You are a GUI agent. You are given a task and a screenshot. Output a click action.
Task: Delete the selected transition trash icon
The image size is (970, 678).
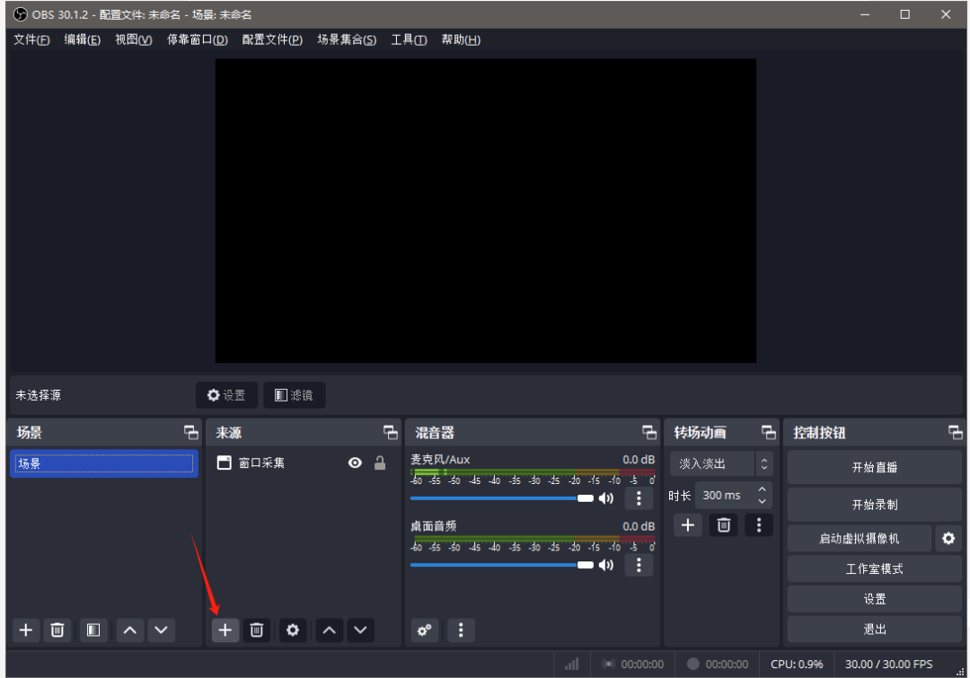[x=724, y=525]
